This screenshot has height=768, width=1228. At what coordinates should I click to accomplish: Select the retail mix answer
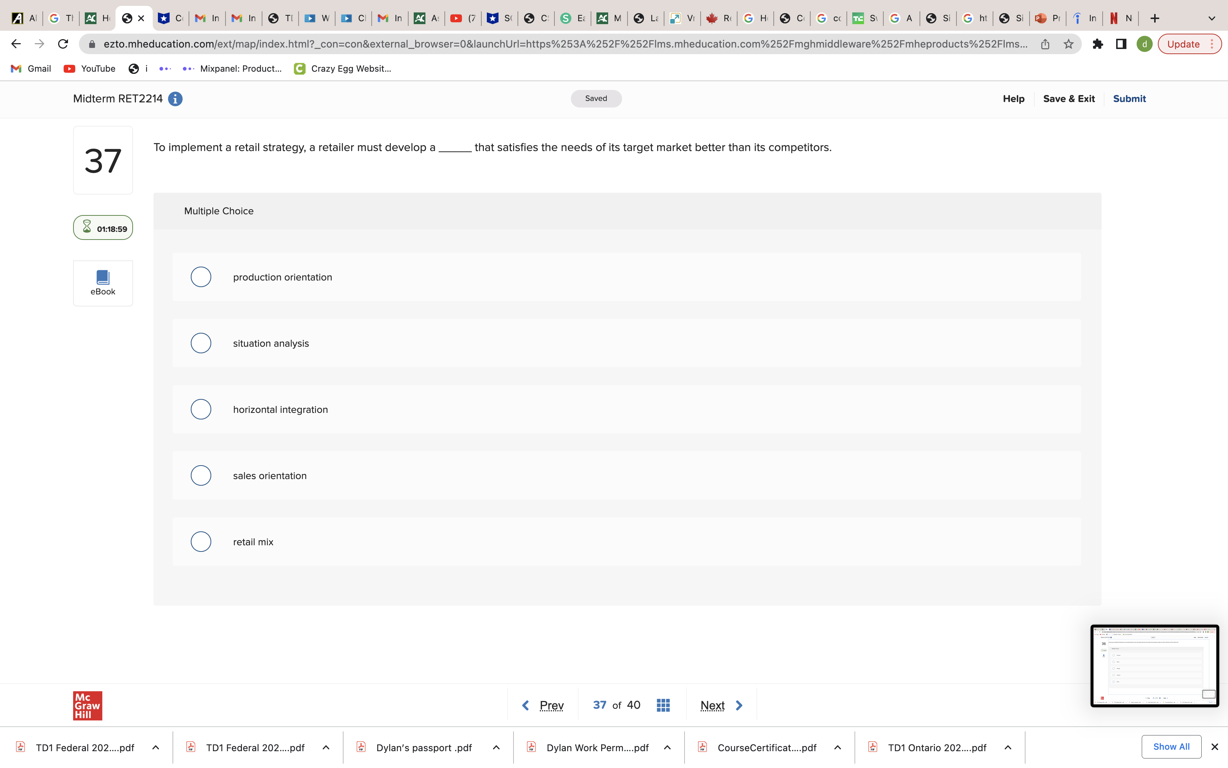click(x=200, y=542)
